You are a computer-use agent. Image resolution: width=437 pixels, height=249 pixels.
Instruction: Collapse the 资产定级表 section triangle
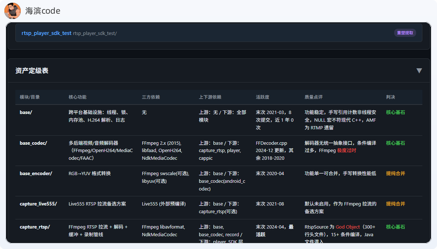(419, 71)
